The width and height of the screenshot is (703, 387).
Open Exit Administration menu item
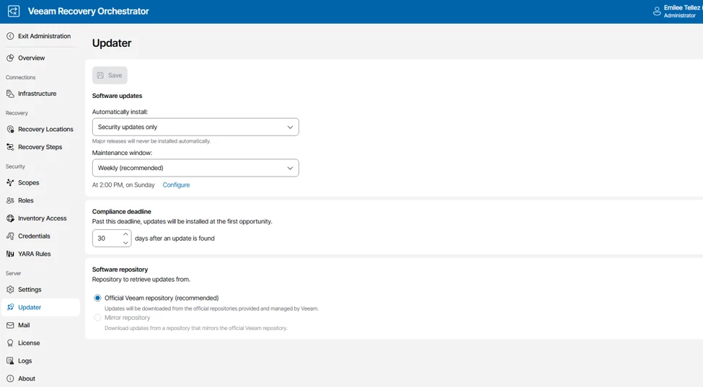click(x=40, y=36)
